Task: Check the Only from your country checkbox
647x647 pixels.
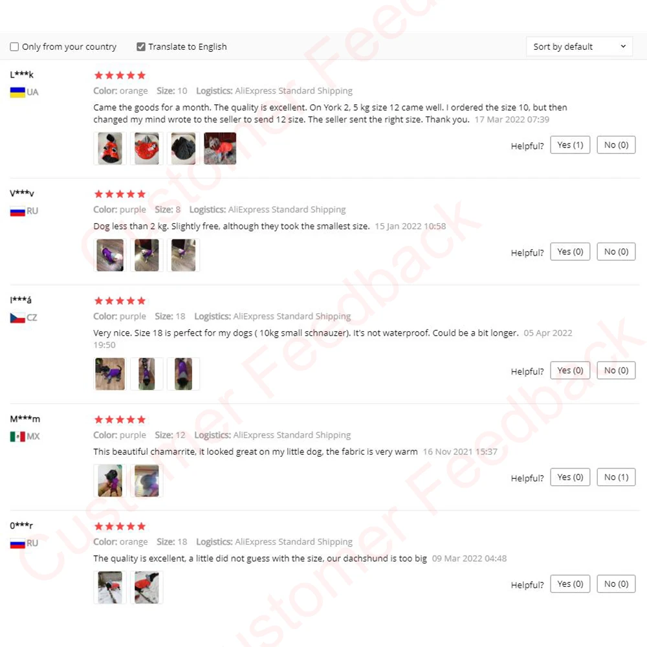Action: point(14,47)
